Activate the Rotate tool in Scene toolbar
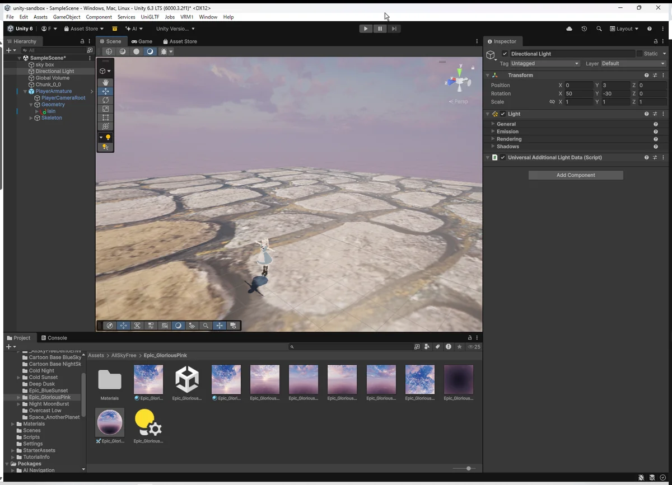Image resolution: width=672 pixels, height=485 pixels. pos(105,100)
